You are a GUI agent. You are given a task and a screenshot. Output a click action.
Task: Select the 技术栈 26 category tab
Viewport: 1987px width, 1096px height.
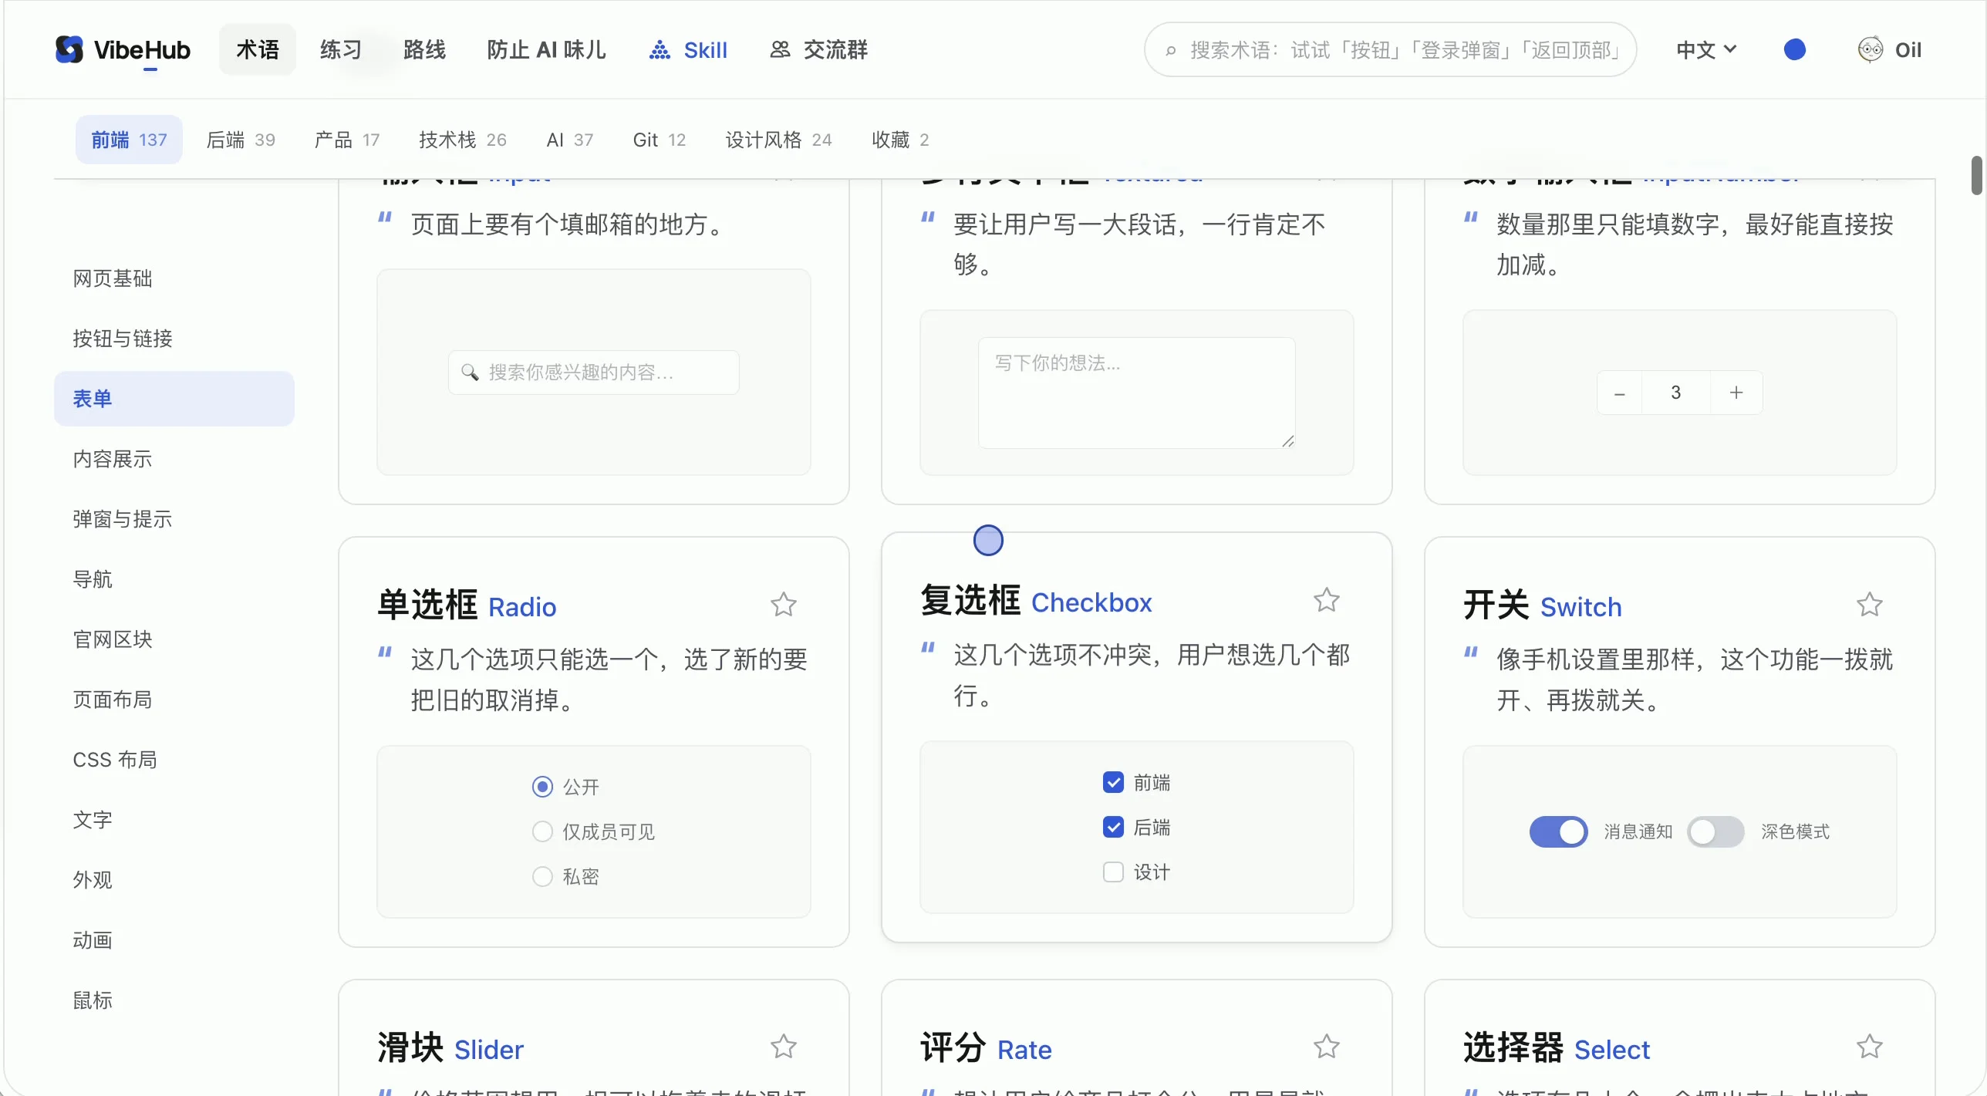[463, 140]
